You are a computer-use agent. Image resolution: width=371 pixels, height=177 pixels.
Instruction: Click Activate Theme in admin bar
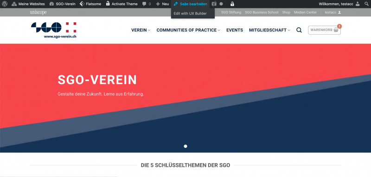(x=122, y=4)
